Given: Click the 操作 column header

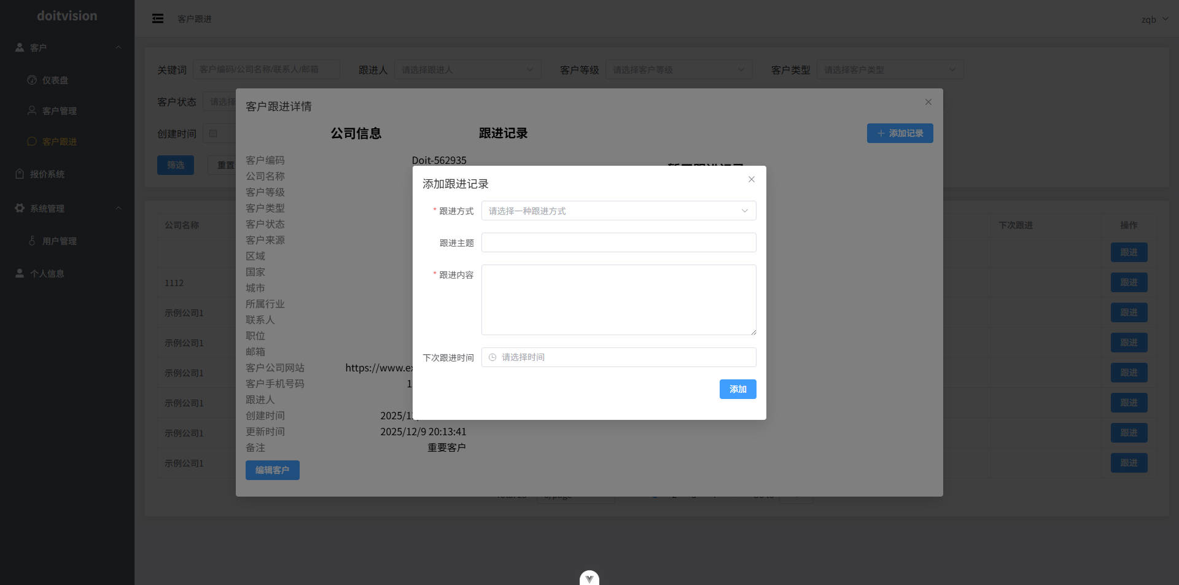Looking at the screenshot, I should click(1129, 225).
